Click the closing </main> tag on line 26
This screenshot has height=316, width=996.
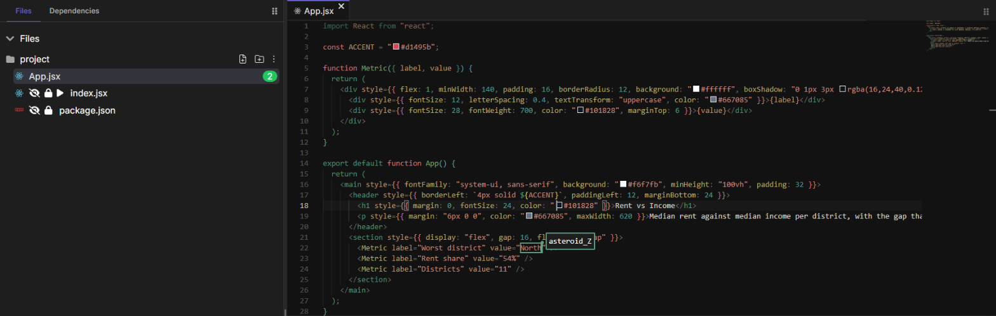[354, 291]
